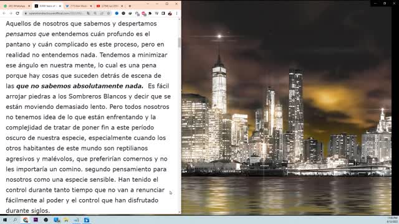
Task: Click the bold text 'que no sabemos absolutamente nada.'
Action: coord(80,86)
